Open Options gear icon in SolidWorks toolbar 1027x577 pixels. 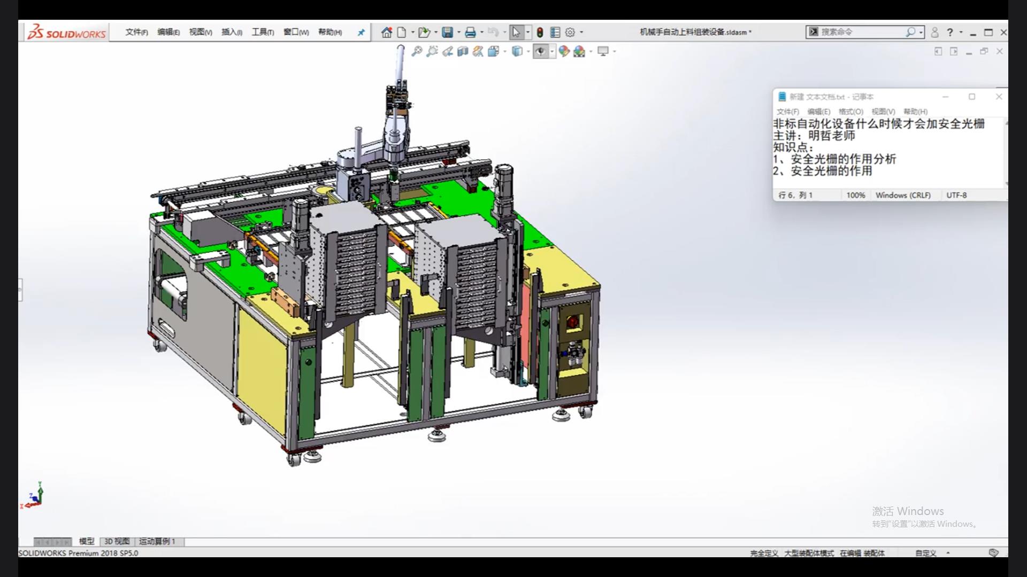click(x=570, y=32)
